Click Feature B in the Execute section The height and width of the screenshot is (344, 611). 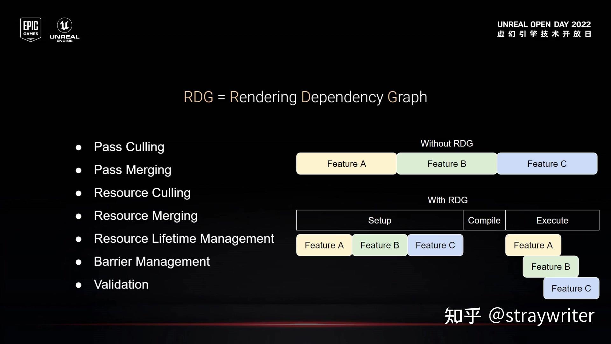550,267
